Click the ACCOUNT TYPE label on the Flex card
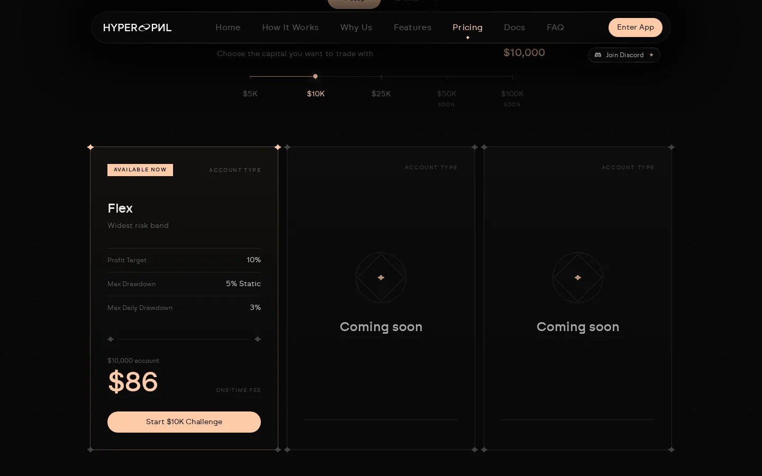Screen dimensions: 762x476 pyautogui.click(x=235, y=170)
